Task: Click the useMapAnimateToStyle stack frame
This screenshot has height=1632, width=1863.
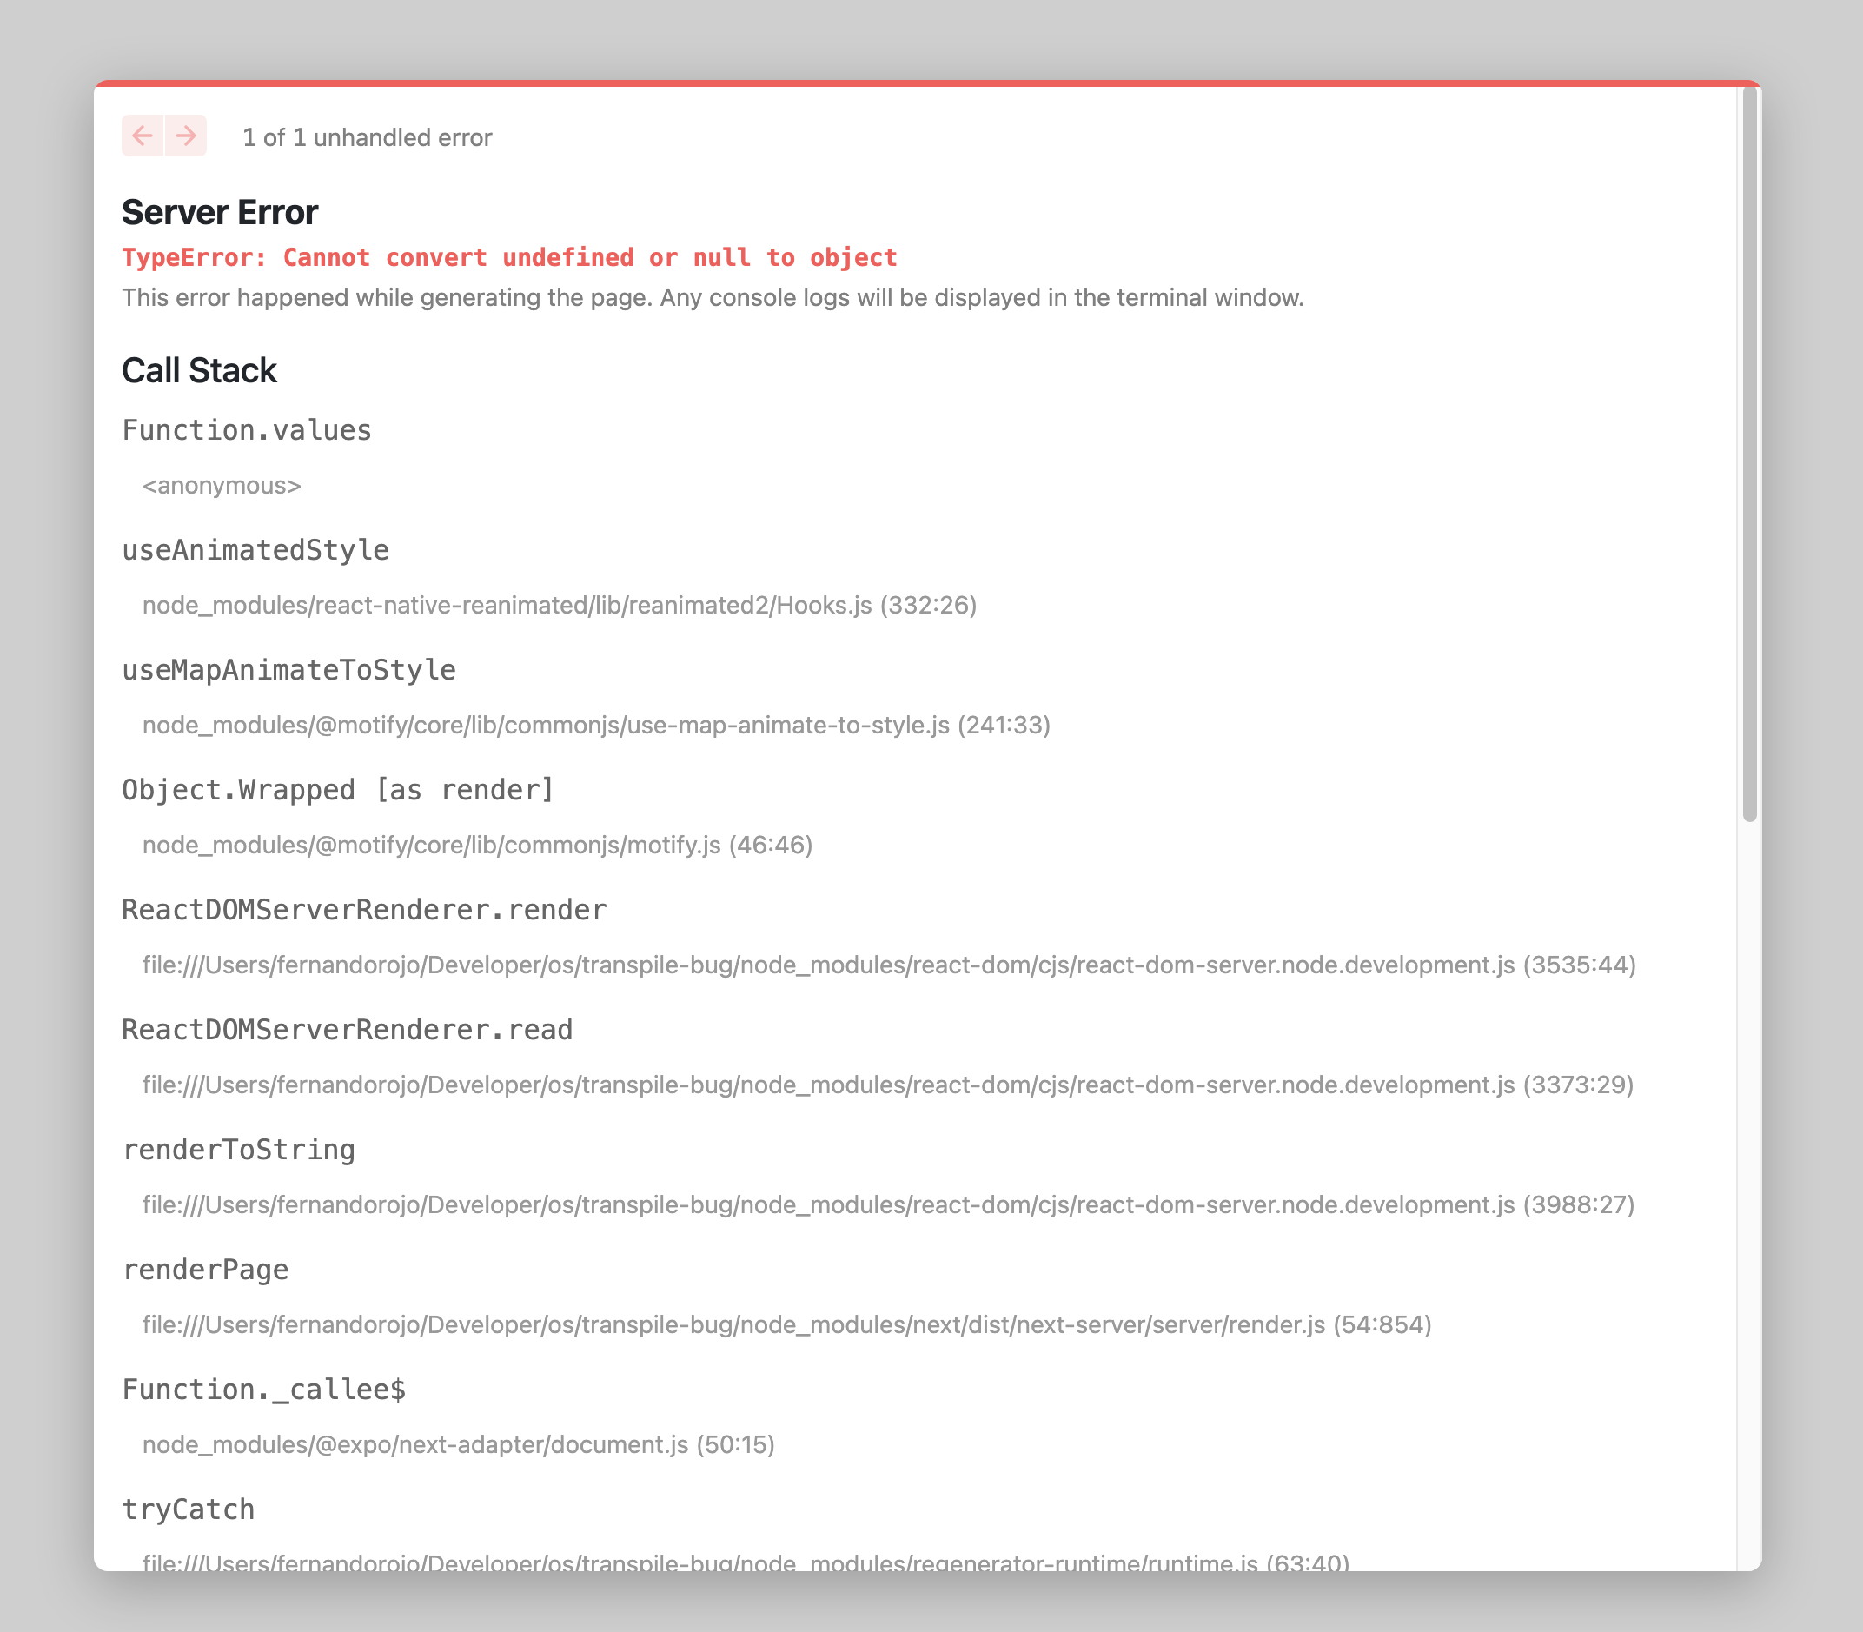Action: (288, 668)
